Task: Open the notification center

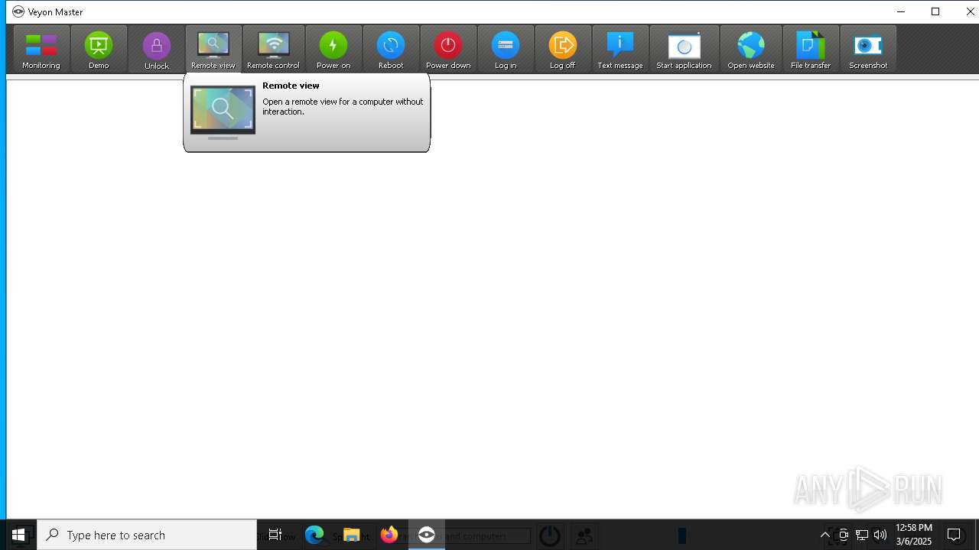Action: coord(954,535)
